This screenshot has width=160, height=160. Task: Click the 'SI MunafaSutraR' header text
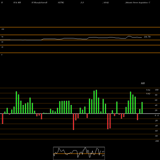click(x=39, y=3)
